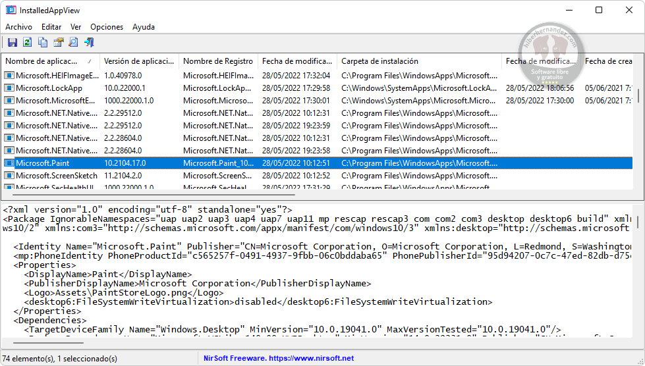Viewport: 645px width, 366px height.
Task: Select the Microsoft.LockApp row
Action: tap(317, 88)
